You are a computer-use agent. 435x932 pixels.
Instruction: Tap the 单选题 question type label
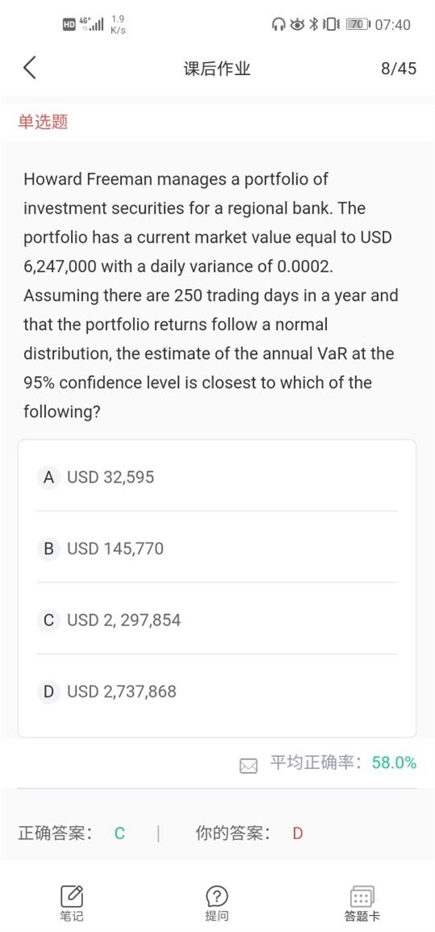pos(43,122)
